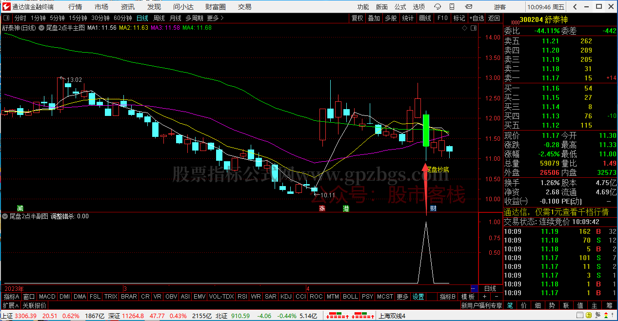
Task: Open the 新用户福利专享 promotion link
Action: [481, 306]
